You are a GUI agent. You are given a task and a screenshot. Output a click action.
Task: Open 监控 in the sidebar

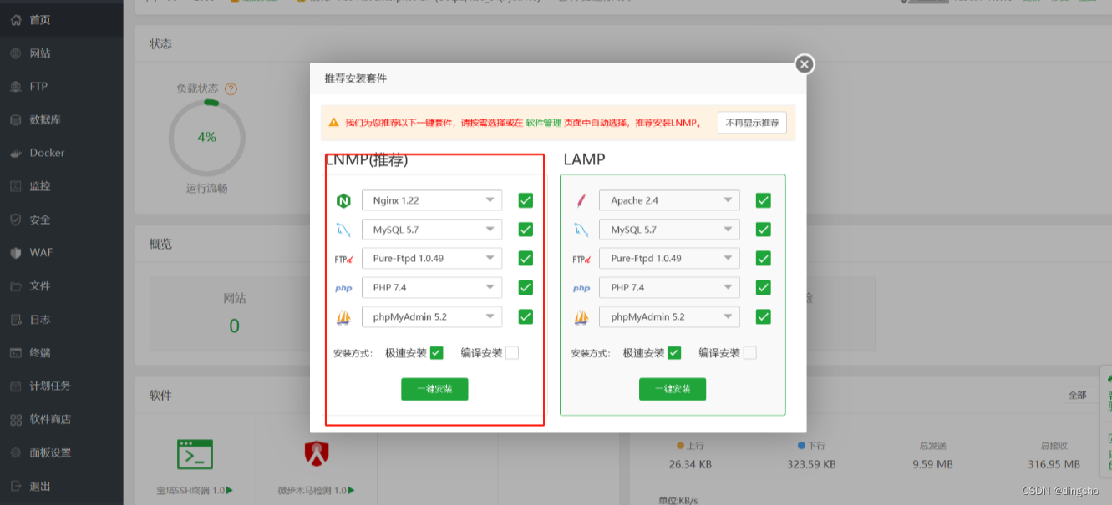[62, 186]
